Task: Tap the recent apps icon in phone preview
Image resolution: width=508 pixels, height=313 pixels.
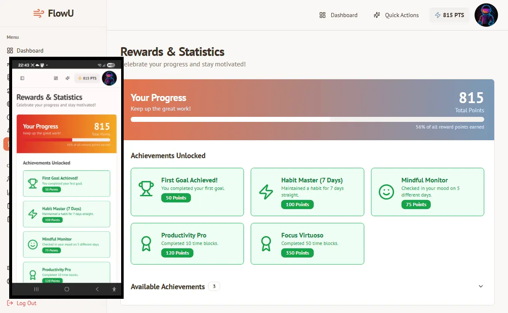Action: click(36, 289)
